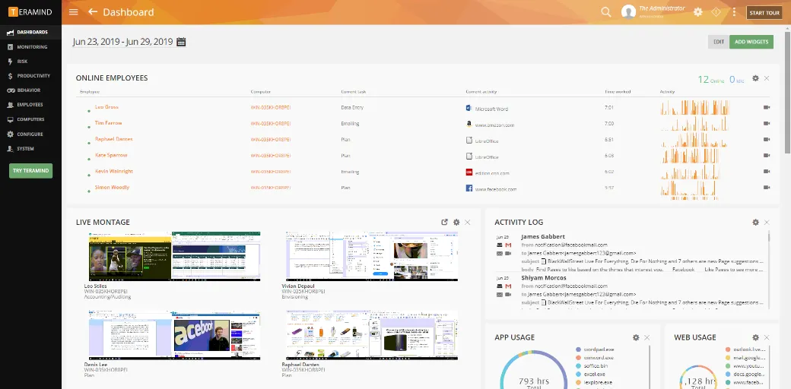Open Online Employees widget settings gear

point(755,78)
